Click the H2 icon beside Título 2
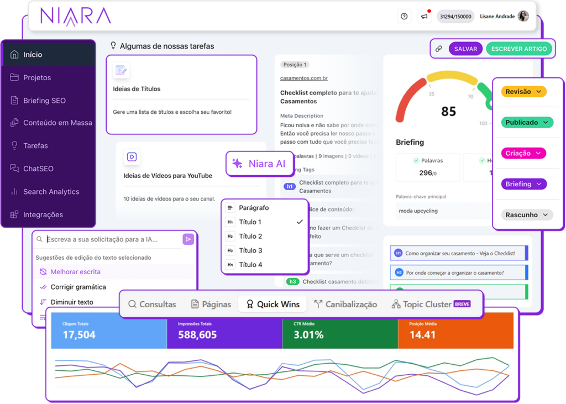The height and width of the screenshot is (404, 566). coord(230,236)
